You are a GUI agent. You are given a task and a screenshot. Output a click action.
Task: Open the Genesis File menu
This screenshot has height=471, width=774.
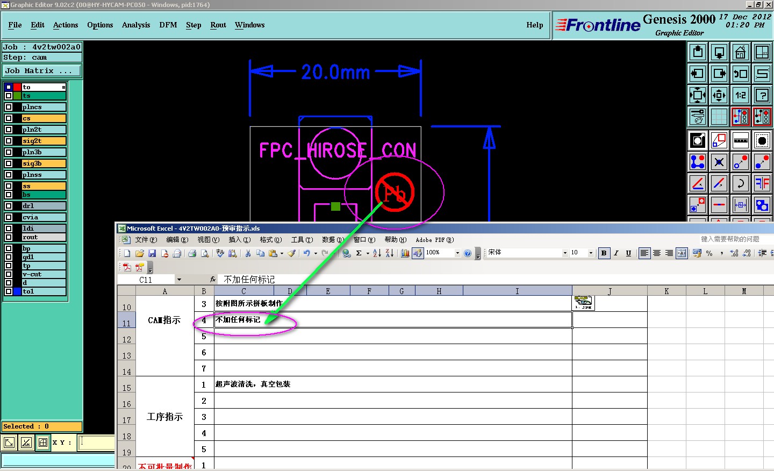[15, 25]
